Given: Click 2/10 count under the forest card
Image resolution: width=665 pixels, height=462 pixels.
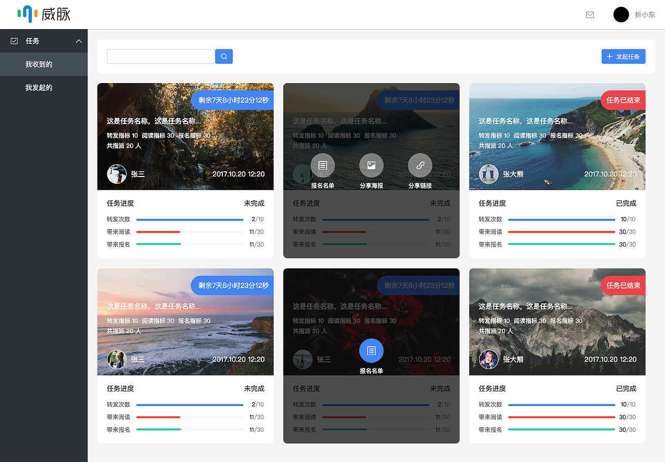Looking at the screenshot, I should coord(258,220).
